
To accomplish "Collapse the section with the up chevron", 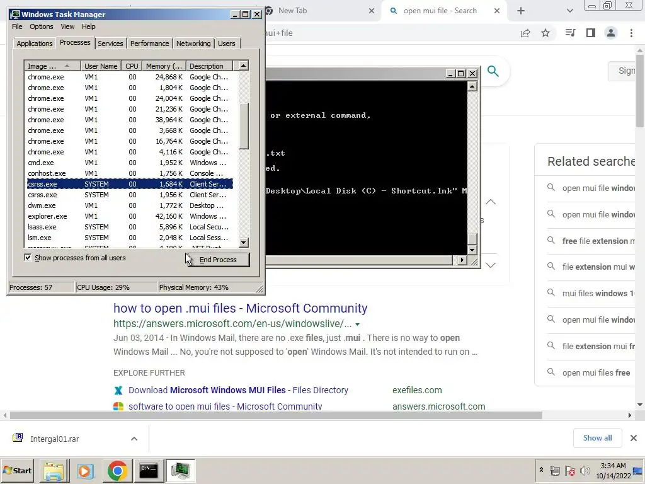I will (490, 202).
